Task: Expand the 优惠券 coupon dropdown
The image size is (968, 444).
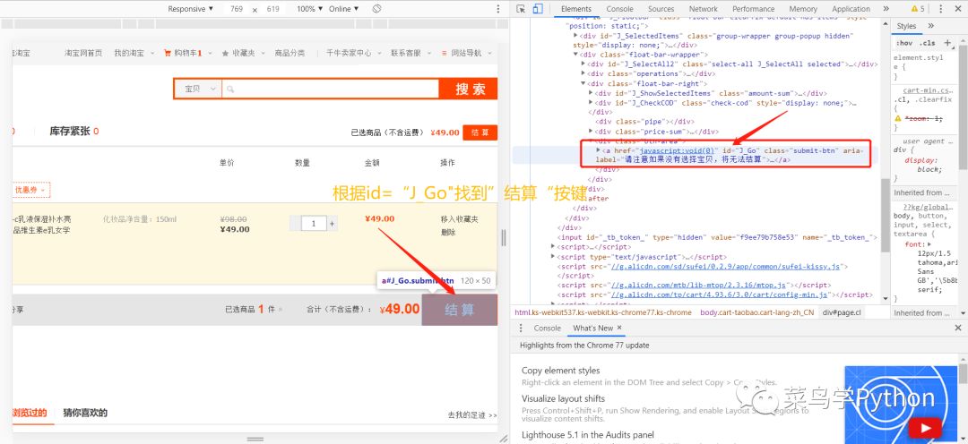Action: pos(31,190)
